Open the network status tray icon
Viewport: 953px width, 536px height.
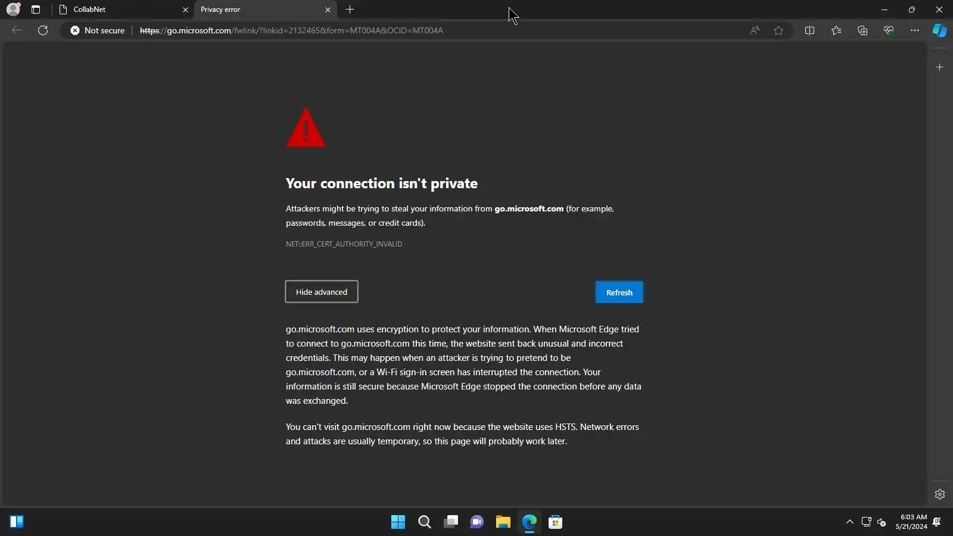tap(867, 522)
